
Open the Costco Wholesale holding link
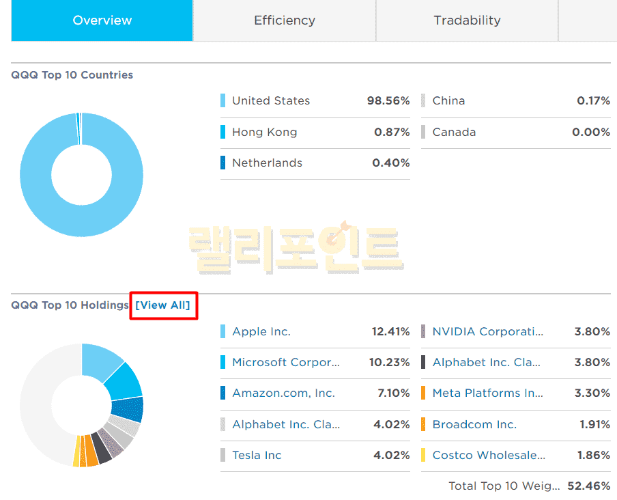[489, 455]
